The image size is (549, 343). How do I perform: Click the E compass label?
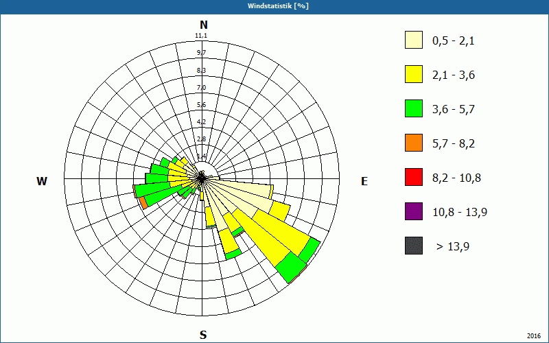point(364,181)
